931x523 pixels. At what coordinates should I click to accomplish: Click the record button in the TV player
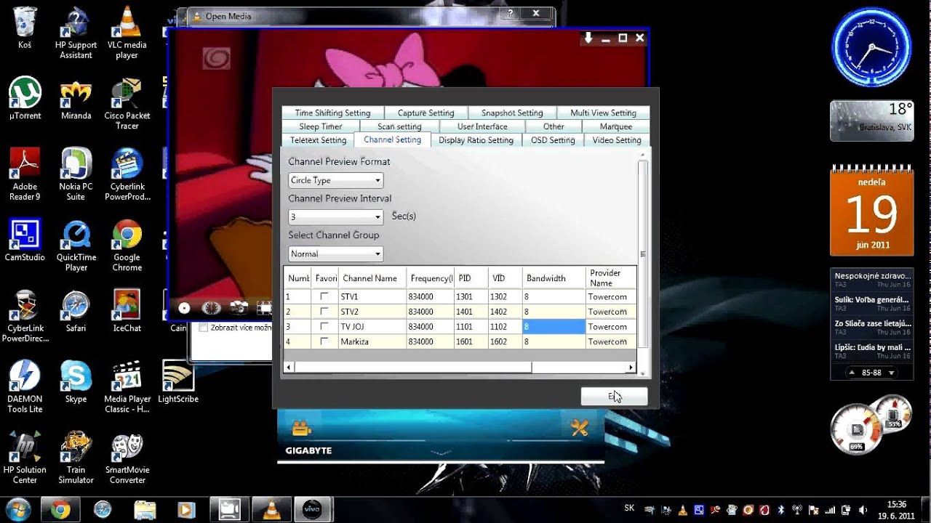coord(184,308)
